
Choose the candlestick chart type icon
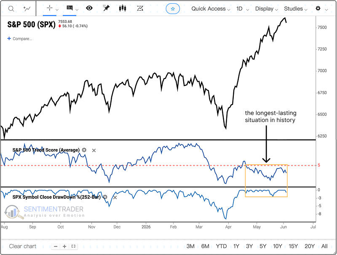(x=123, y=8)
